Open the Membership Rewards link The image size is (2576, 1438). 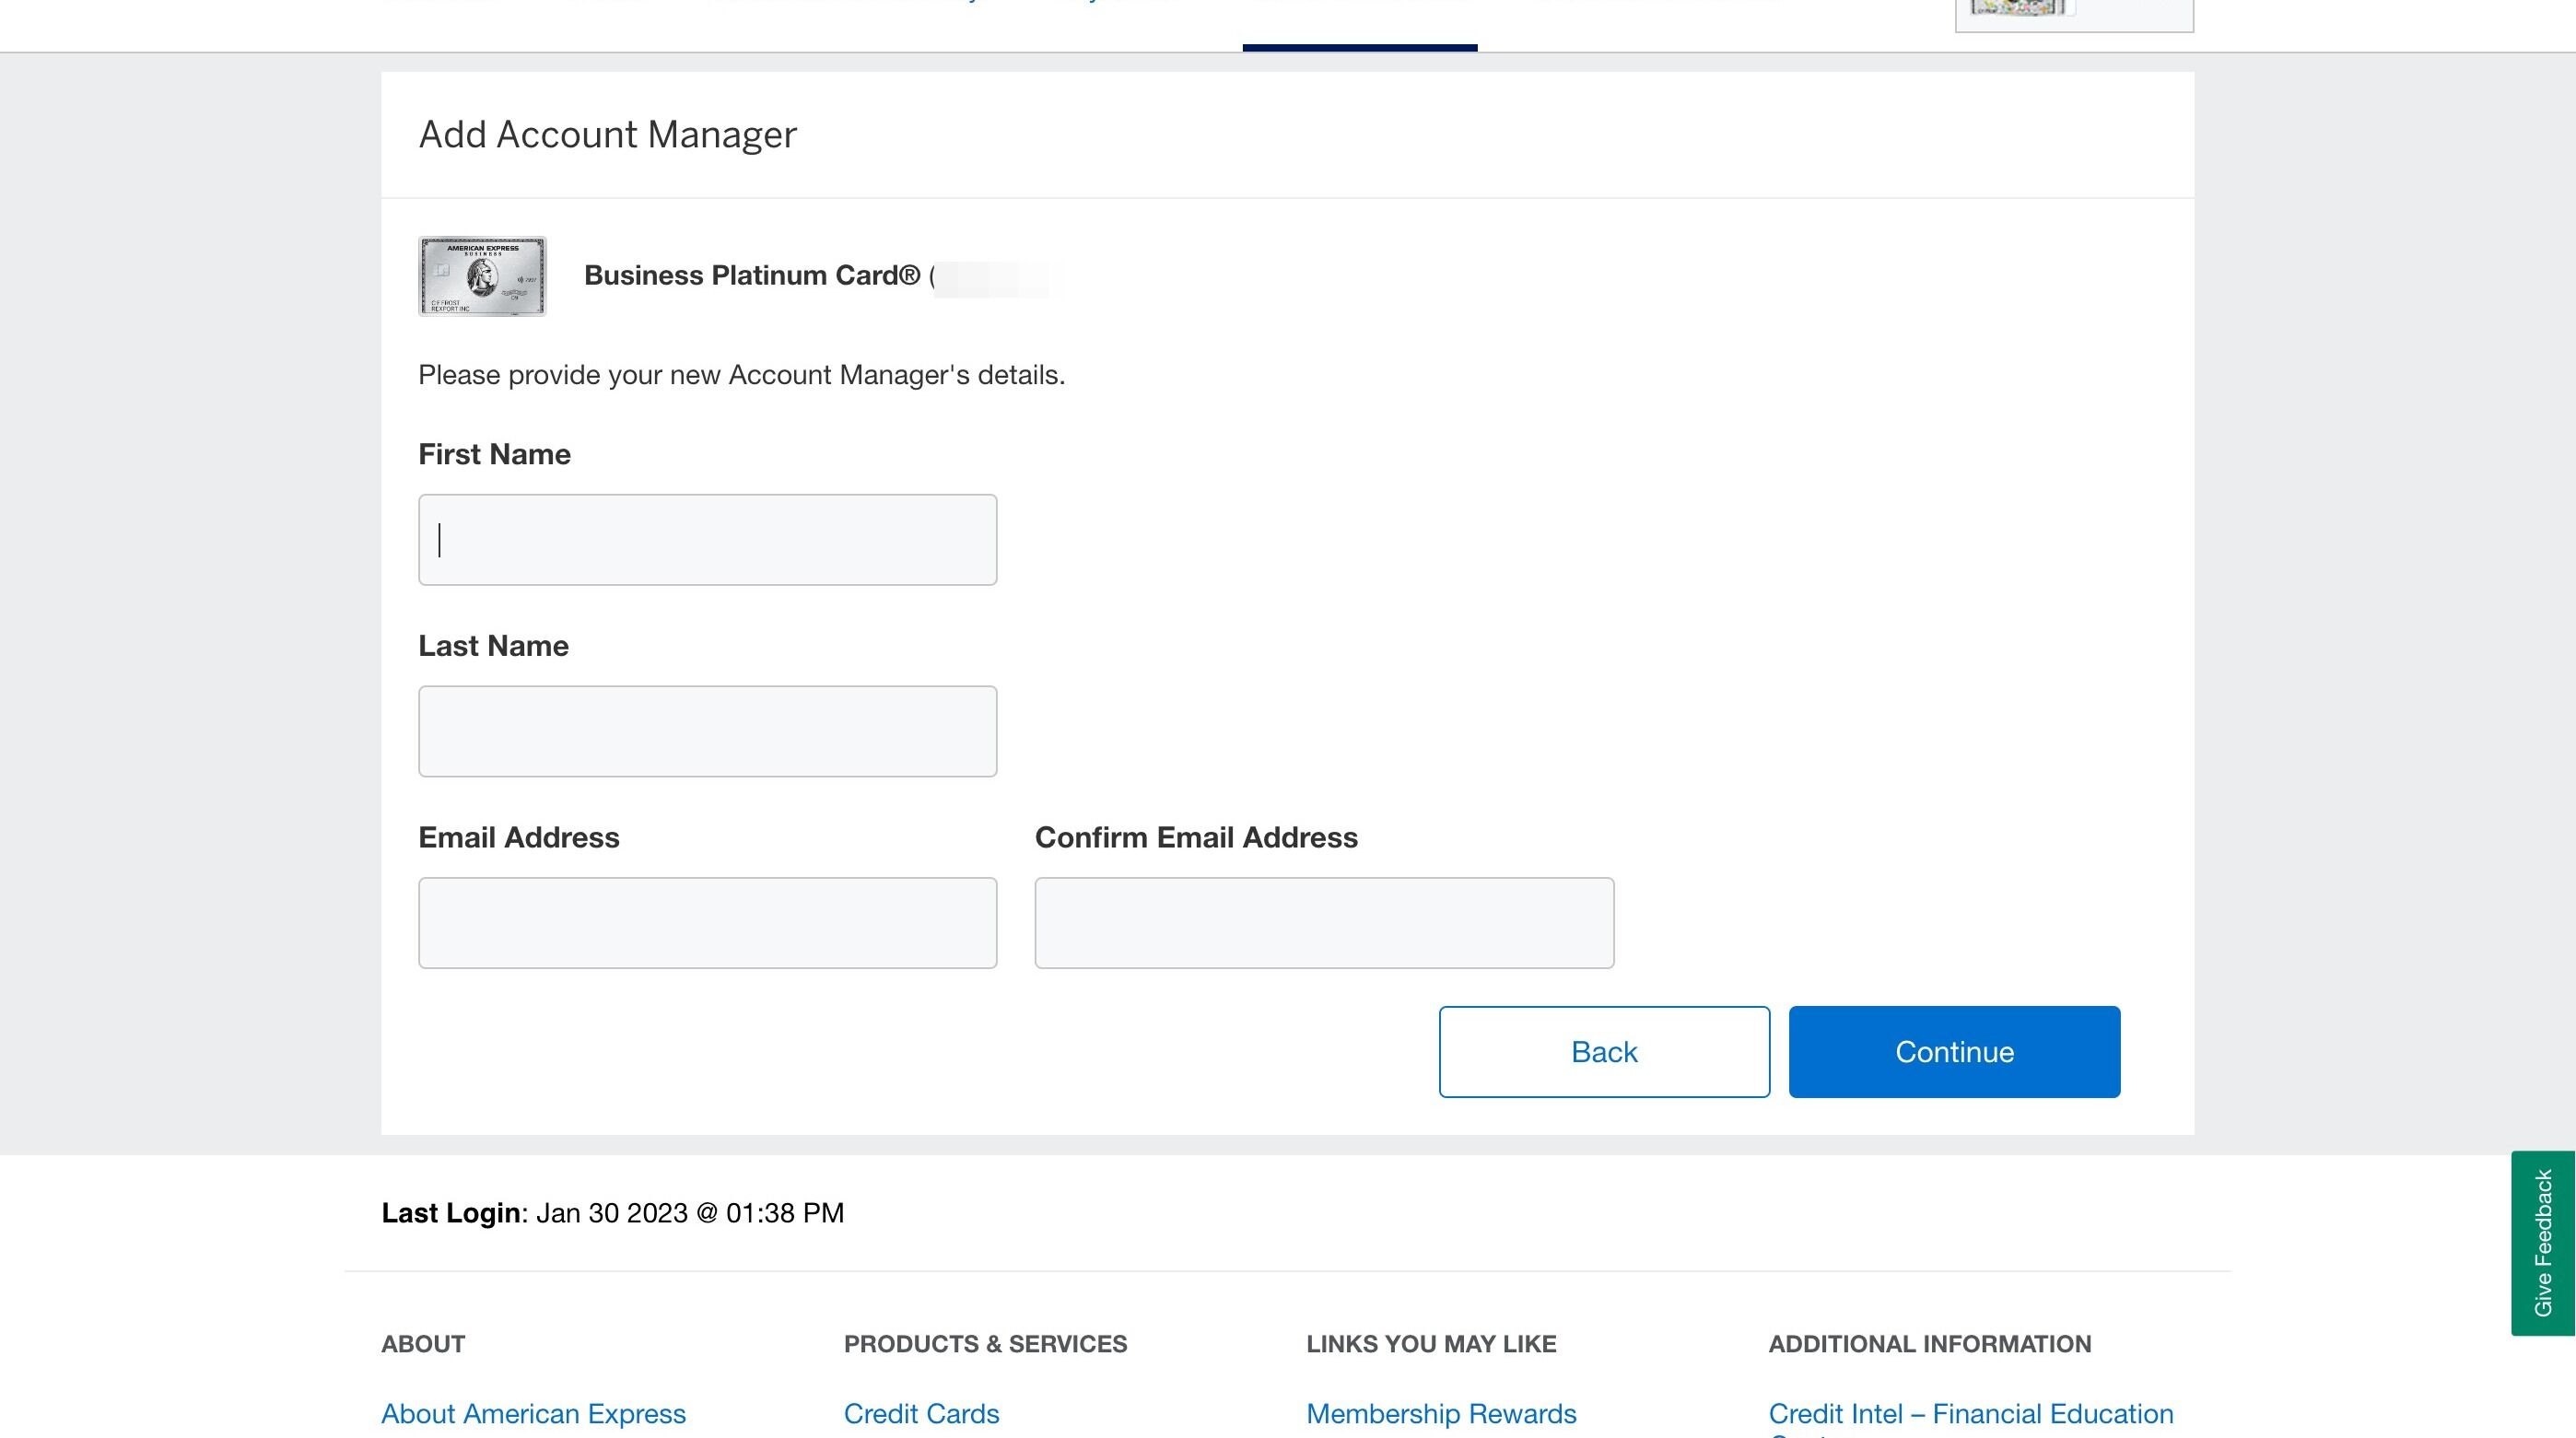1441,1413
